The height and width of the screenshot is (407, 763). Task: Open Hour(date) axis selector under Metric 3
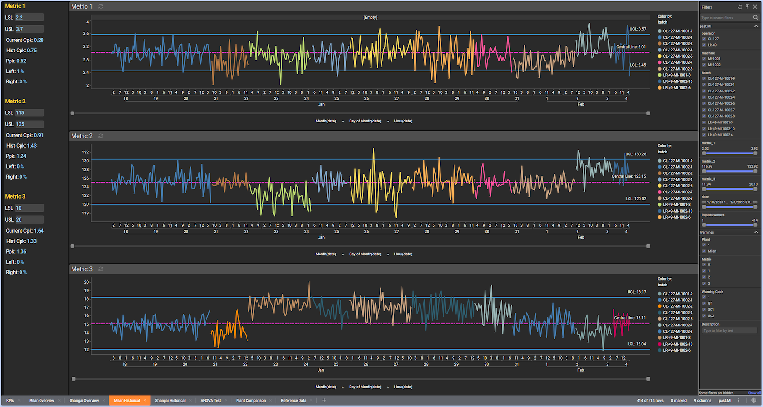click(x=403, y=387)
